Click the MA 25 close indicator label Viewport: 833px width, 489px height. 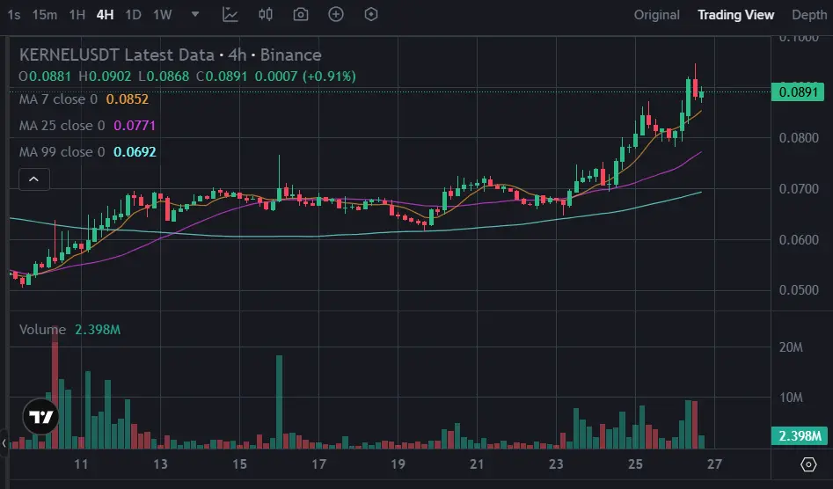(x=62, y=125)
